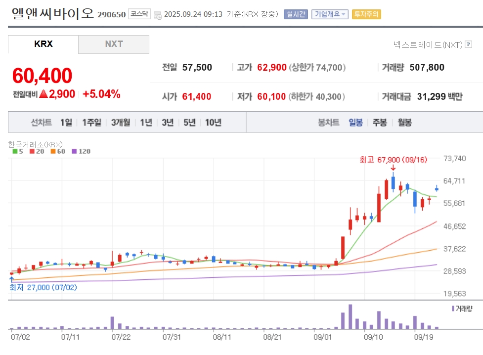Click the previous close value 57,500
The width and height of the screenshot is (483, 355).
click(197, 67)
